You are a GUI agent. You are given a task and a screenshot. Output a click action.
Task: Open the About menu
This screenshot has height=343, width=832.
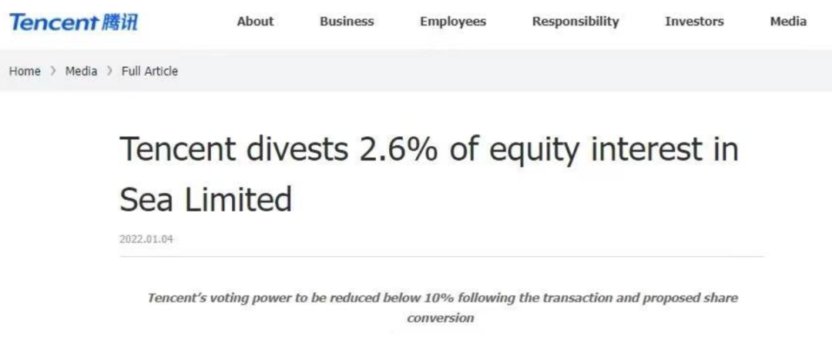coord(255,22)
